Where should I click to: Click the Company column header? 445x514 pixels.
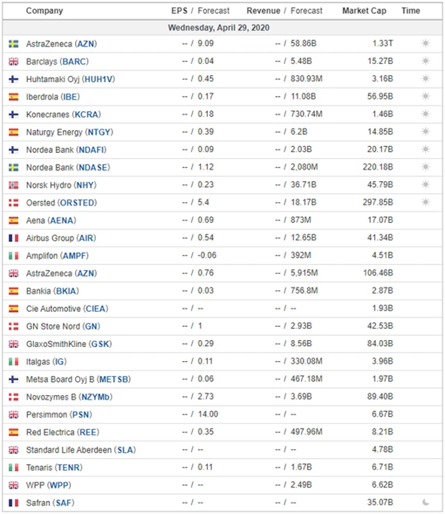tap(44, 11)
